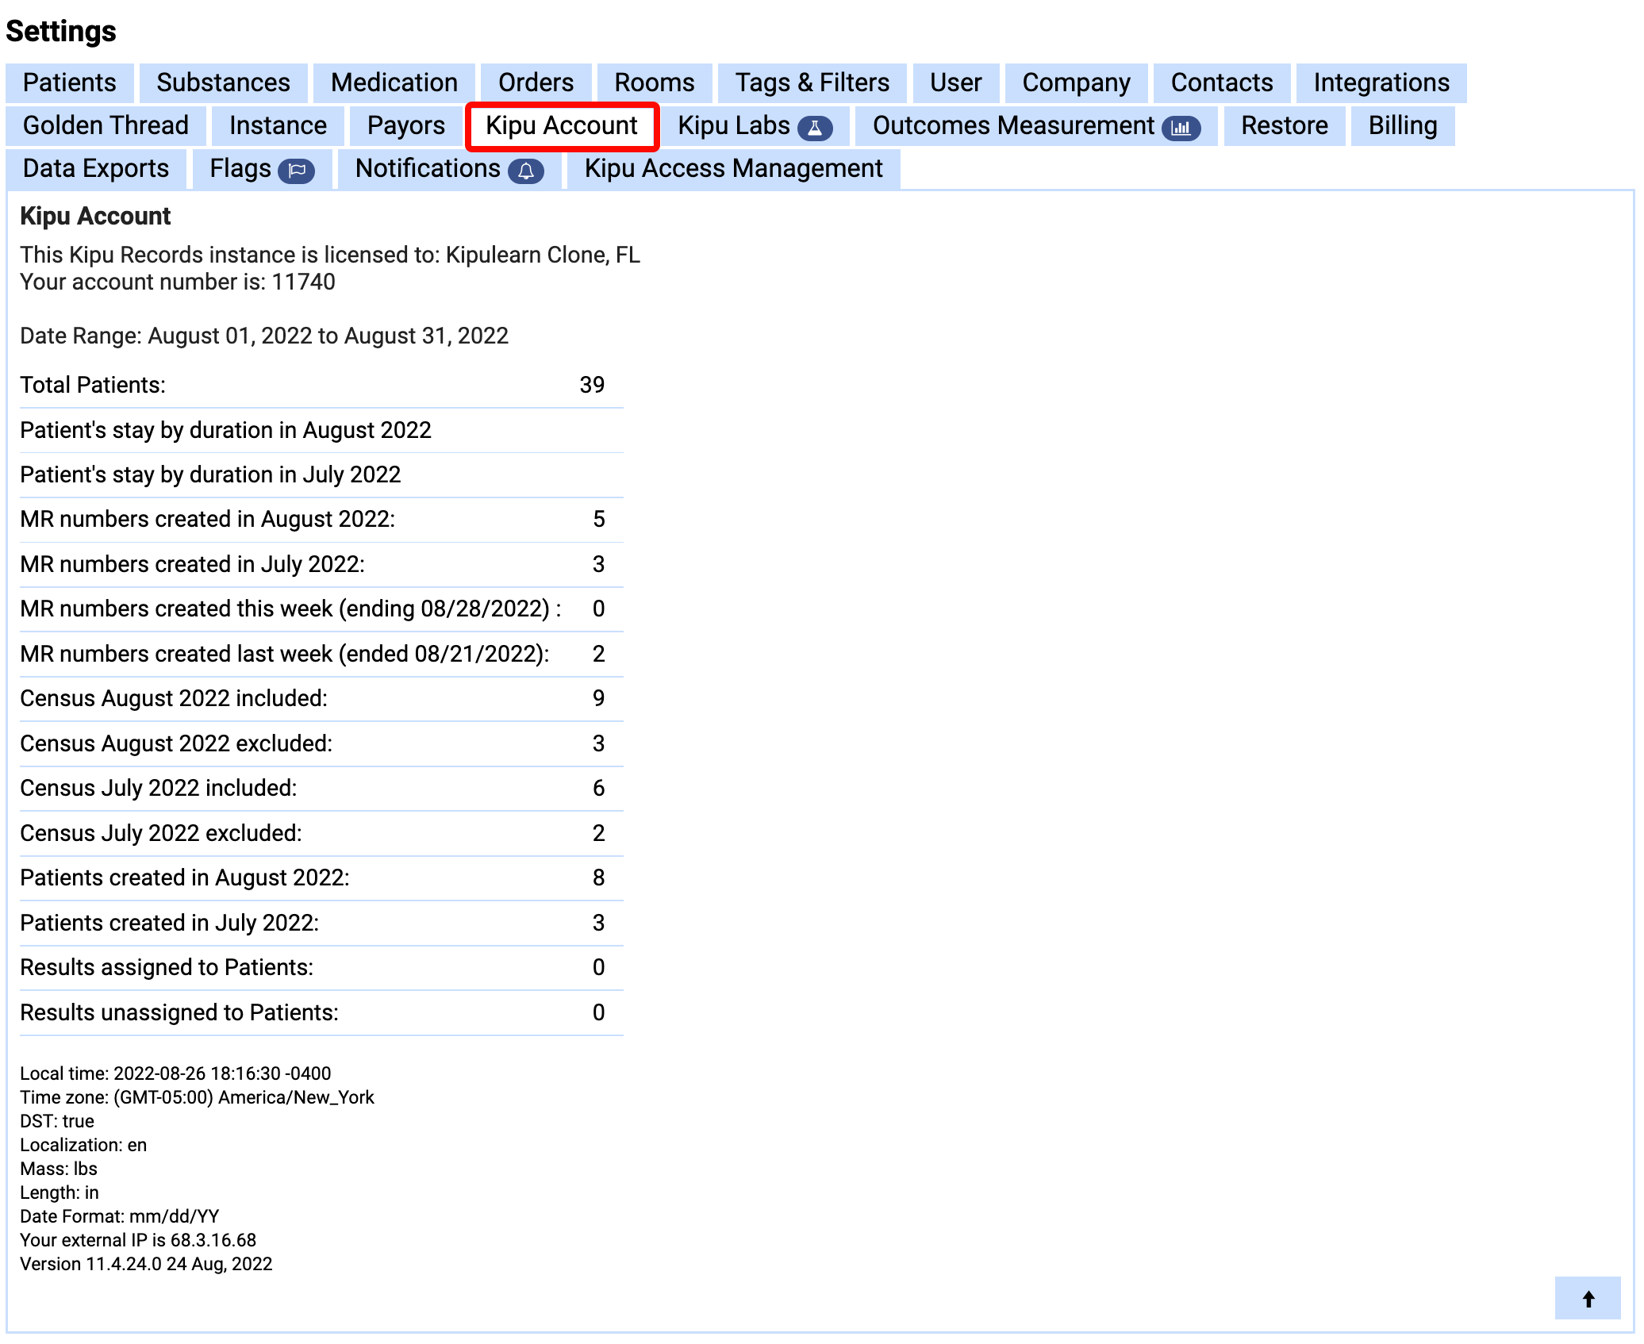The image size is (1644, 1344).
Task: Click the bell icon beside Notifications
Action: [x=525, y=171]
